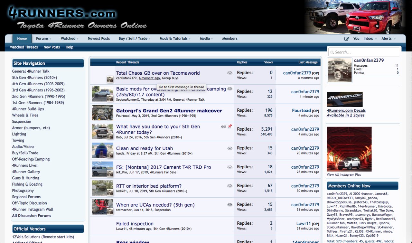Viewport: 412px width, 243px height.
Task: Click watched glasses icon on RTT thread
Action: point(230,186)
